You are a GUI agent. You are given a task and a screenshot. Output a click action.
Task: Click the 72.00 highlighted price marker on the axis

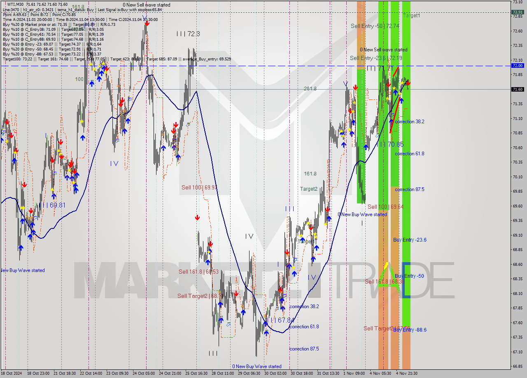click(x=518, y=66)
